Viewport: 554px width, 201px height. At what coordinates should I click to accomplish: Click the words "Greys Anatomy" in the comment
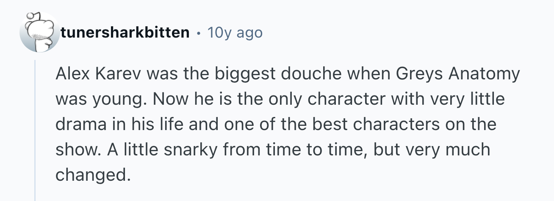(x=458, y=74)
